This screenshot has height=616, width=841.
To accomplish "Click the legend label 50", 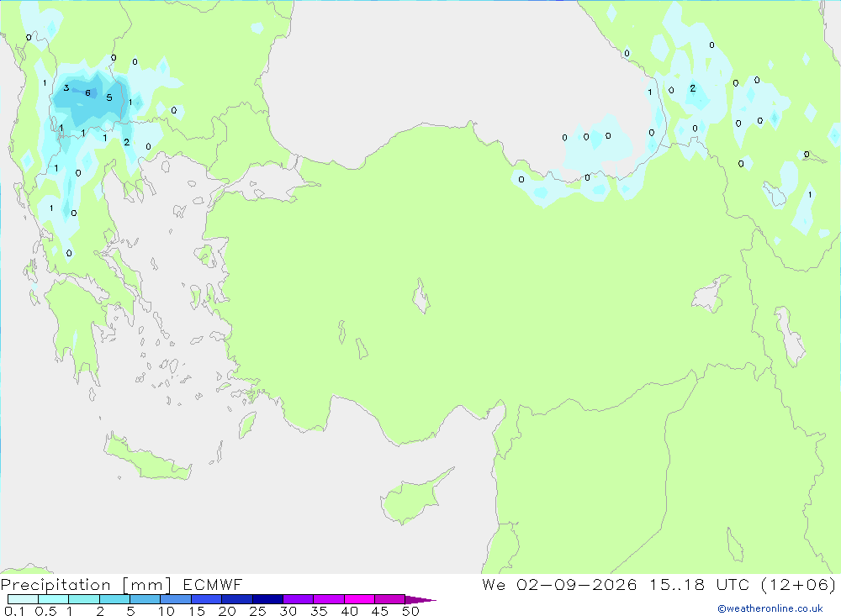I will pos(410,611).
